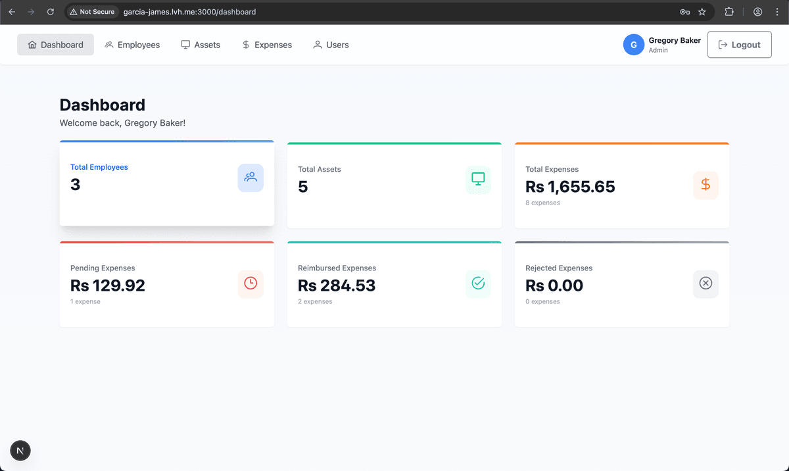
Task: Focus the URL address bar field
Action: pos(394,12)
